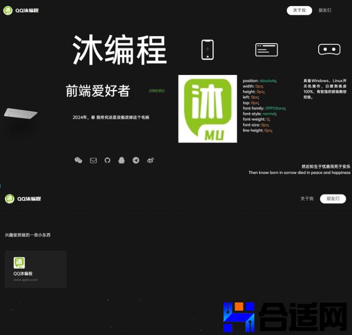Viewport: 352px width, 335px height.
Task: Click the browser window icon
Action: click(x=266, y=50)
